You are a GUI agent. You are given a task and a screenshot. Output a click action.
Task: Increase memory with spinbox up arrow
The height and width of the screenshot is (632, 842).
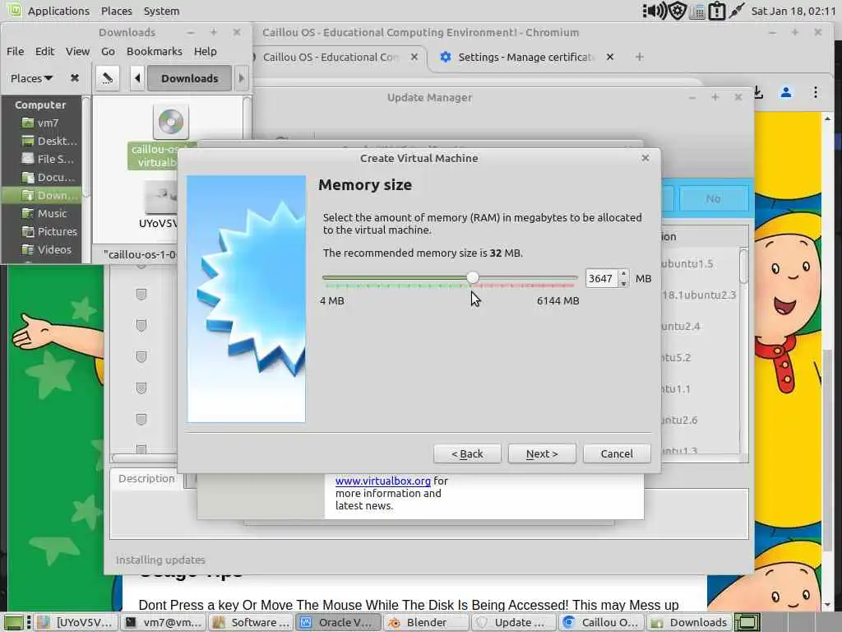(x=623, y=273)
